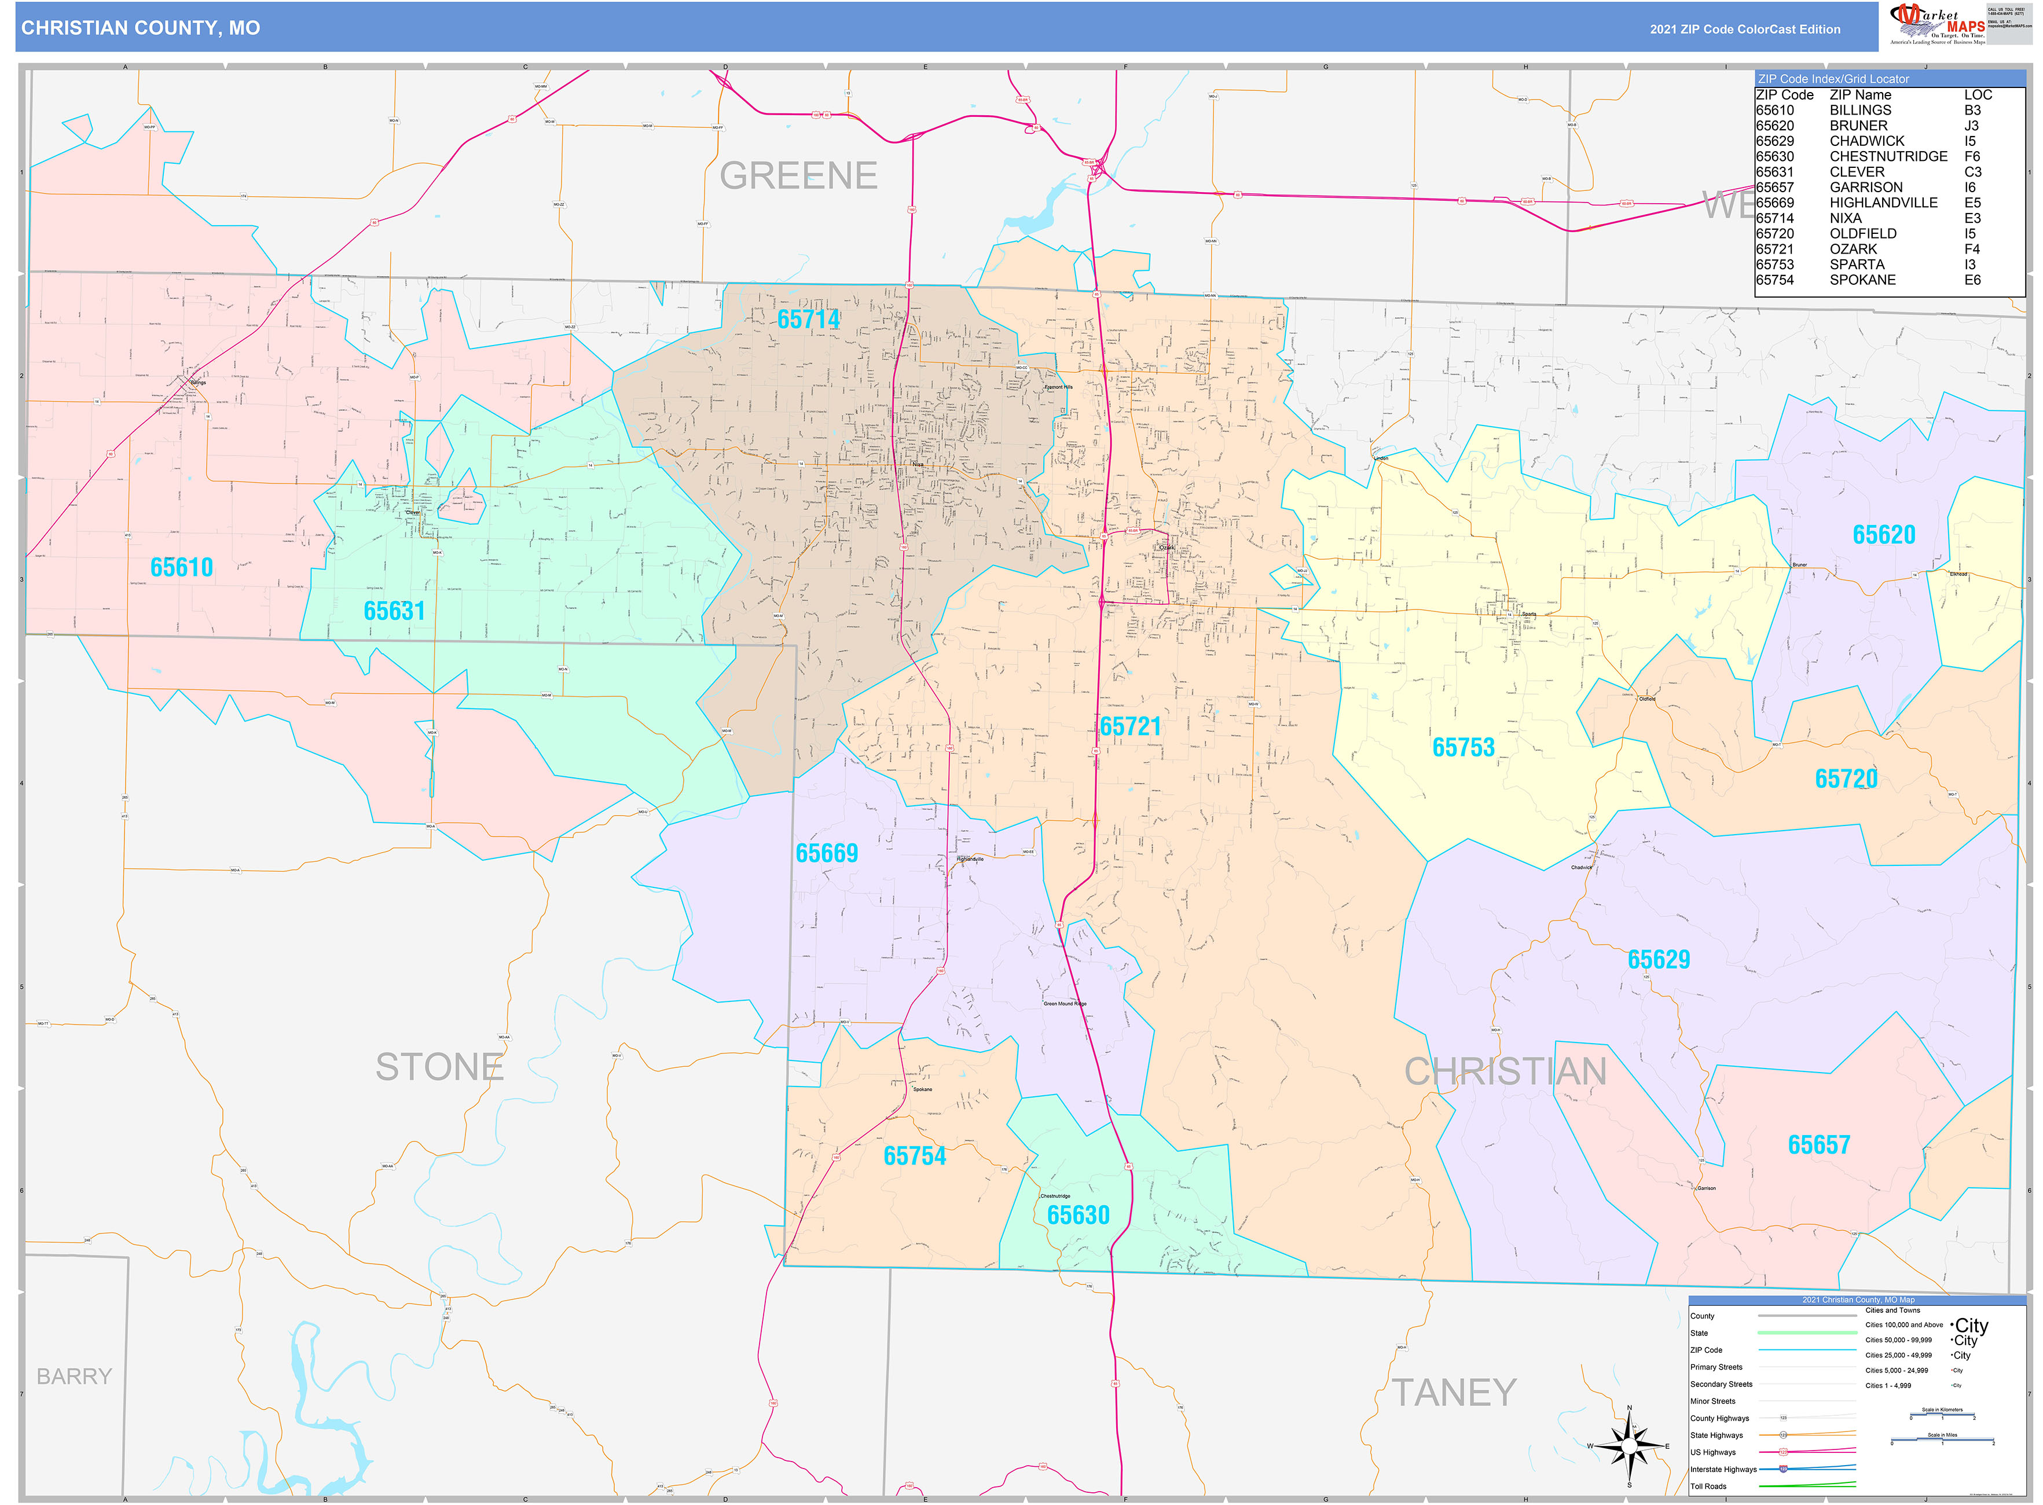Viewport: 2043px width, 1505px height.
Task: Click the ZIP Name column header
Action: pos(1860,95)
